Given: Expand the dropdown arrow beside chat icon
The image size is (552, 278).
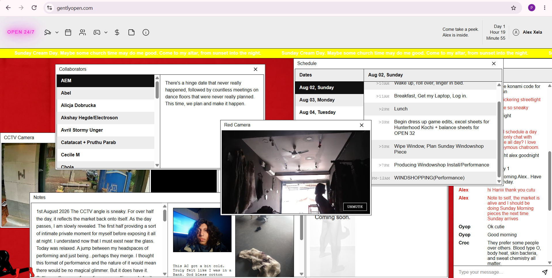Looking at the screenshot, I should pos(57,32).
